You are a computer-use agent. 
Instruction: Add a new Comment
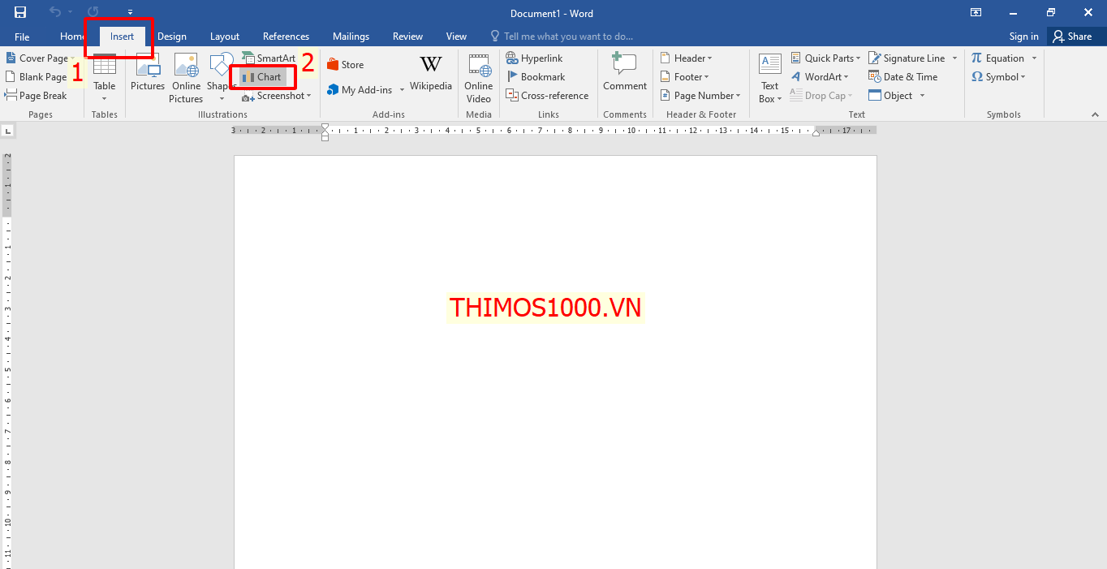pos(625,73)
